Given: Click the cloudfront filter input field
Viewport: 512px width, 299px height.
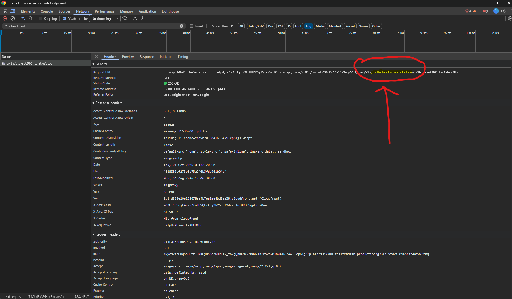Looking at the screenshot, I should pos(94,26).
